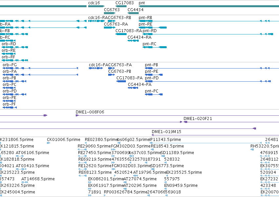Select the CG17083 gene label
Screen dimensions: 279x197
coord(124,3)
